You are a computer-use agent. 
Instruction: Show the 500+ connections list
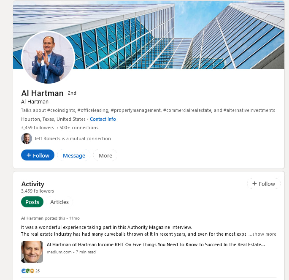coord(79,128)
